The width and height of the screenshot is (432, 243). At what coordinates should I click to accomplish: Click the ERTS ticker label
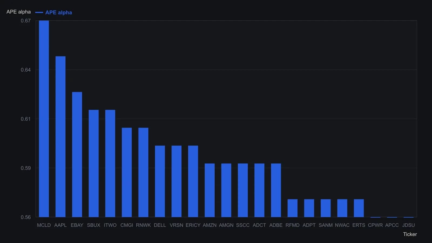click(x=359, y=225)
